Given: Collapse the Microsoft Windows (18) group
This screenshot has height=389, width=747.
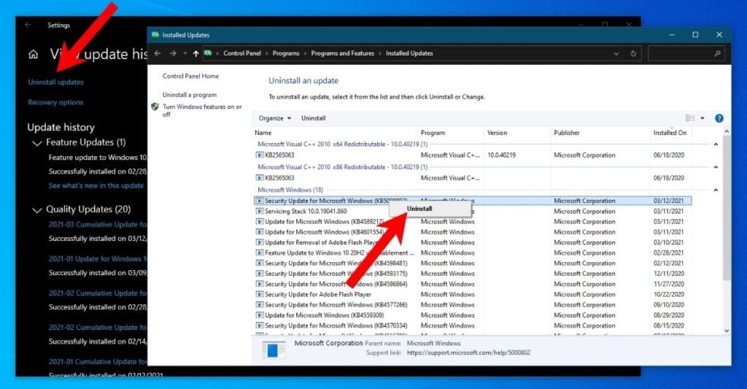Looking at the screenshot, I should [x=716, y=190].
